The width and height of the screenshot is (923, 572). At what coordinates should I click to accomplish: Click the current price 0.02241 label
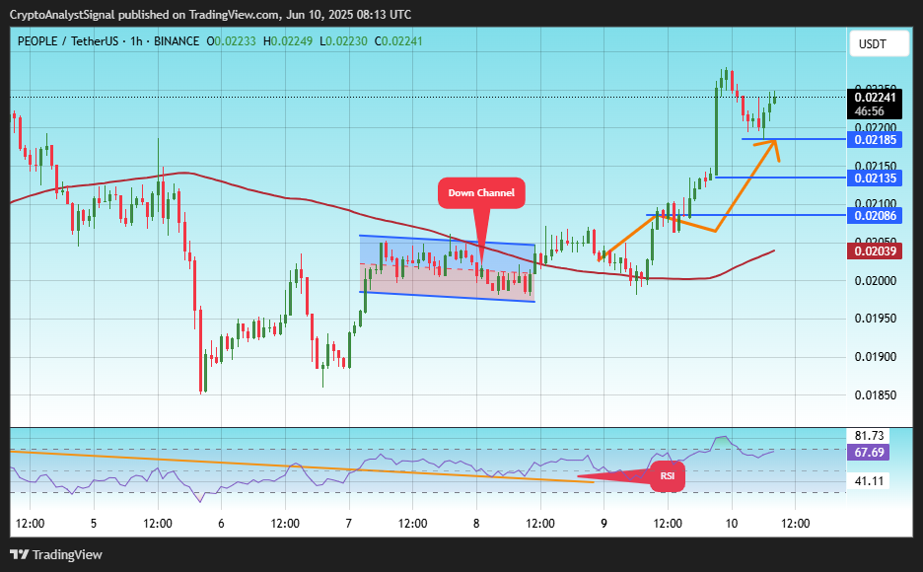pyautogui.click(x=876, y=98)
